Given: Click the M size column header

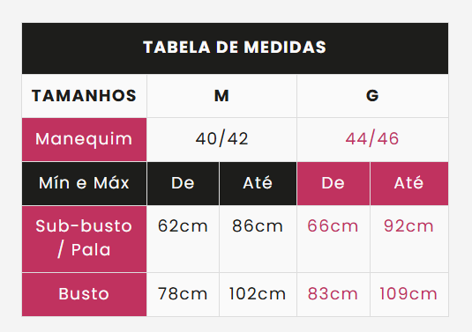Looking at the screenshot, I should [x=221, y=96].
